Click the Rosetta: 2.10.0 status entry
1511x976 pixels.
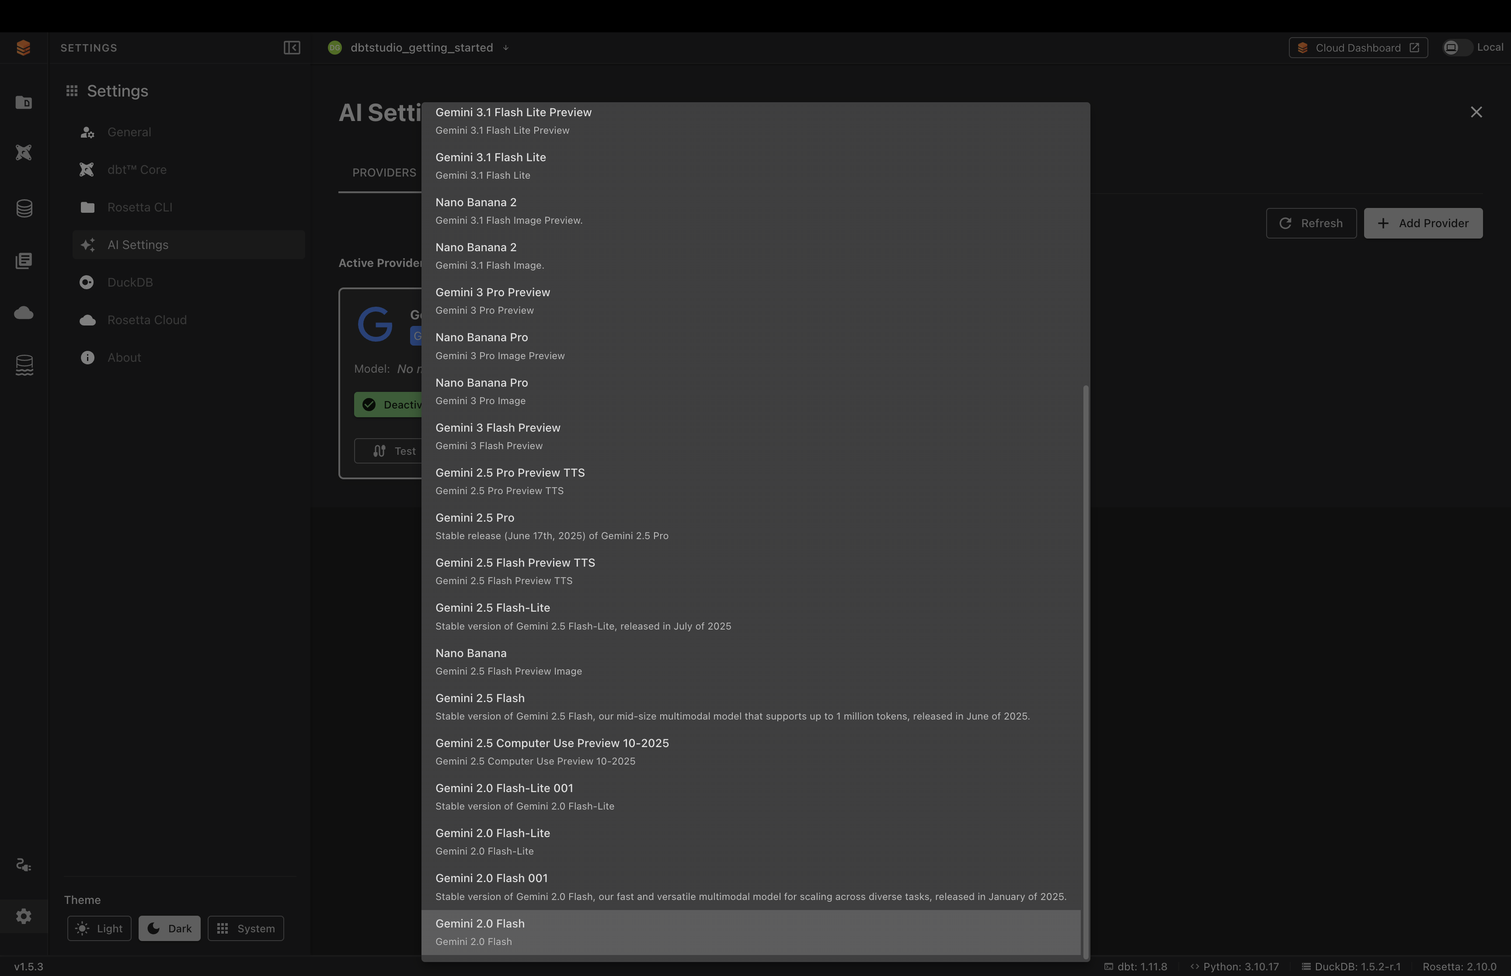tap(1459, 966)
